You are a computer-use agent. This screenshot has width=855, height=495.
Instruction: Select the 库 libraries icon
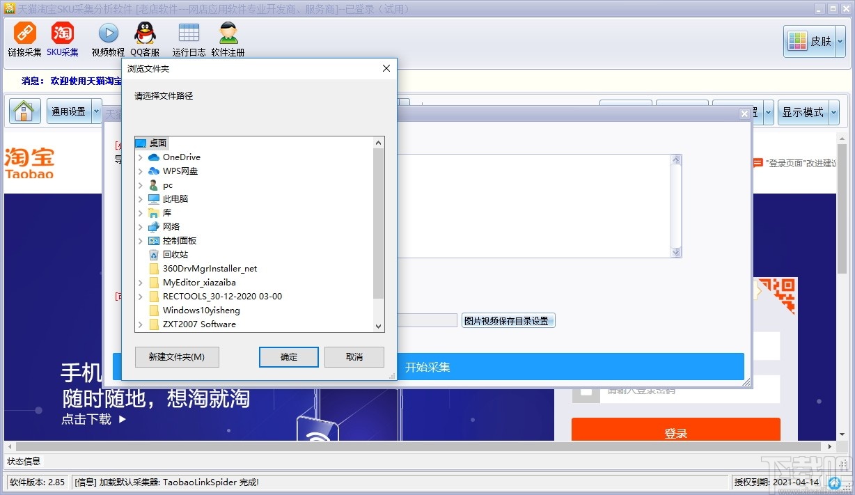point(154,213)
